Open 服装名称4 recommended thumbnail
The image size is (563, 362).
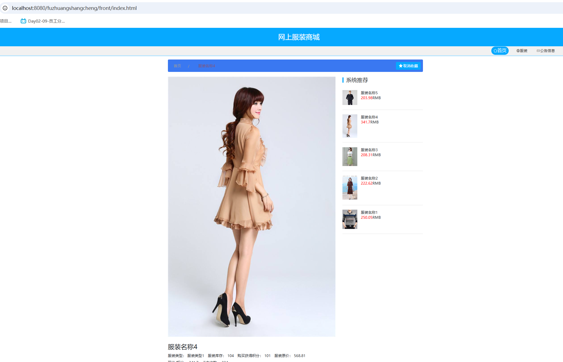[350, 126]
